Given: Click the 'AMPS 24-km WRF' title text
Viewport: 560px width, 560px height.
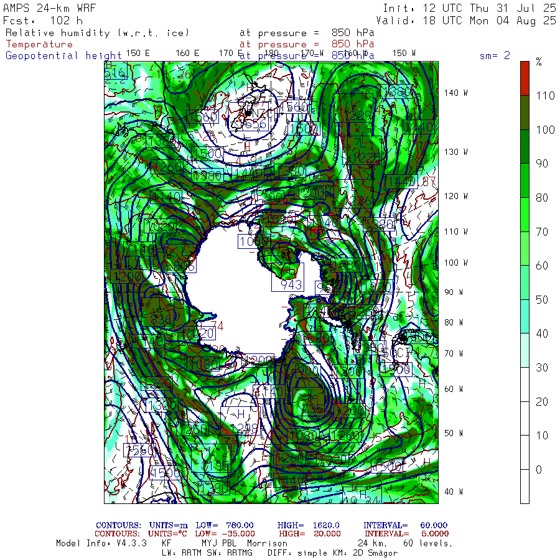Looking at the screenshot, I should pyautogui.click(x=49, y=8).
